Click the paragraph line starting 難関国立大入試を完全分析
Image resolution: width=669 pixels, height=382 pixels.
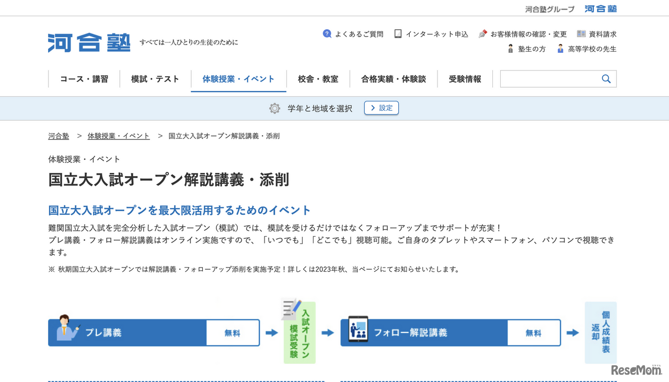pos(275,228)
